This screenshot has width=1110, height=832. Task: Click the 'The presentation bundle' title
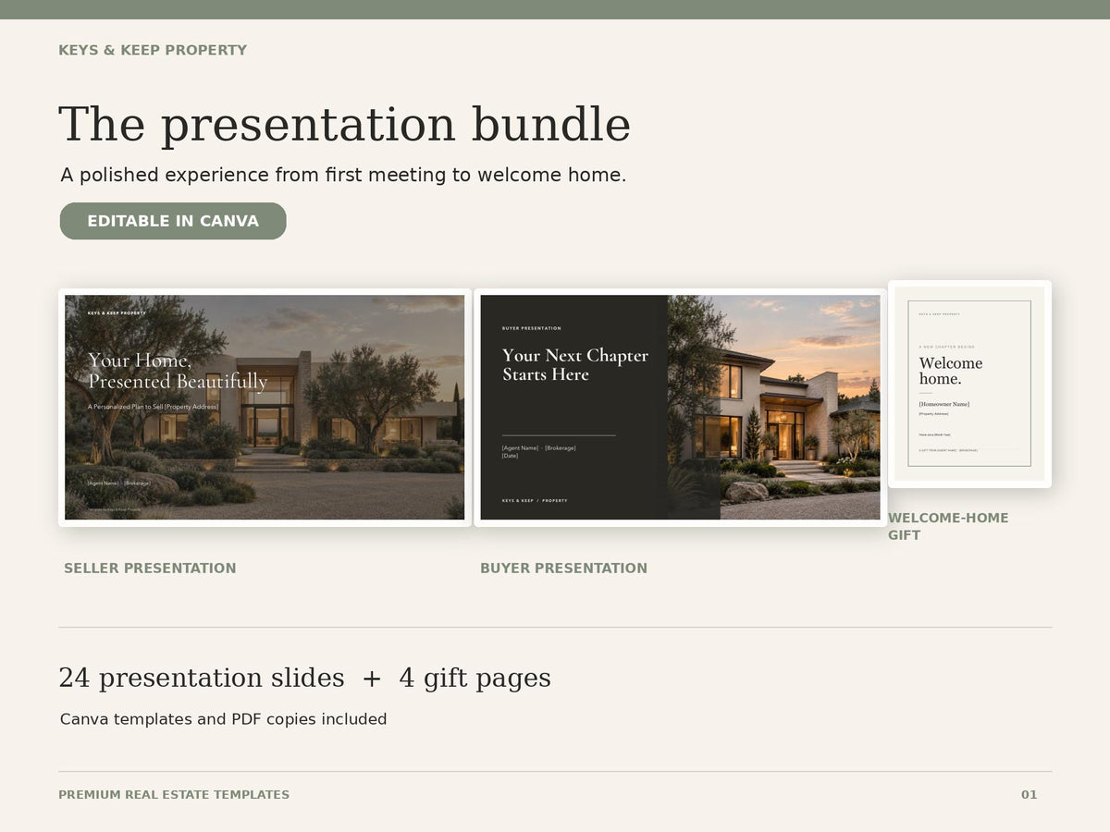tap(344, 125)
